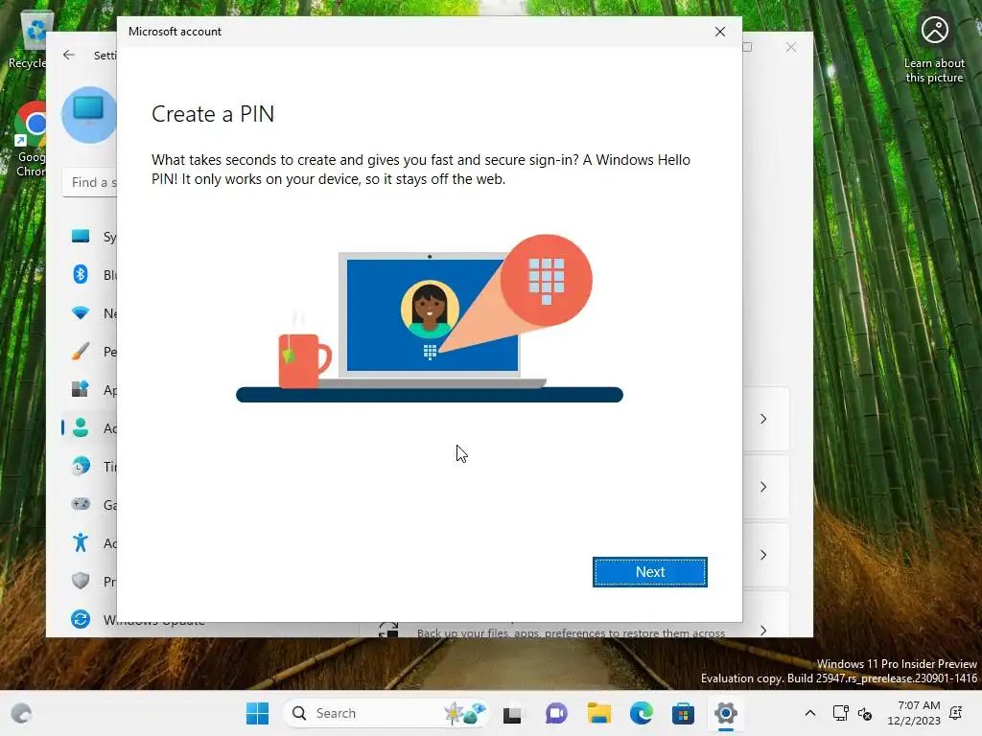Click the muted volume tray icon
This screenshot has height=736, width=982.
[x=865, y=713]
